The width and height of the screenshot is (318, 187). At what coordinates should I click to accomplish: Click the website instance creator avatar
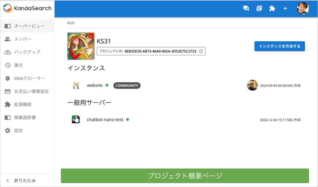(252, 85)
